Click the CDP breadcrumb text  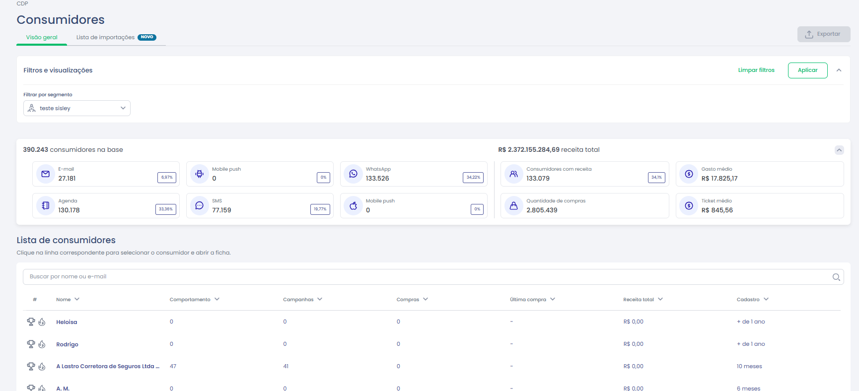[x=22, y=3]
